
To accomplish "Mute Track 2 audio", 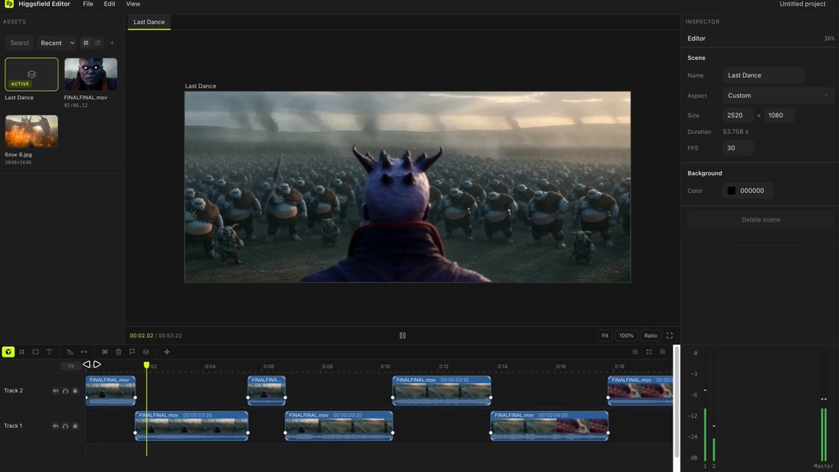I will tap(55, 391).
